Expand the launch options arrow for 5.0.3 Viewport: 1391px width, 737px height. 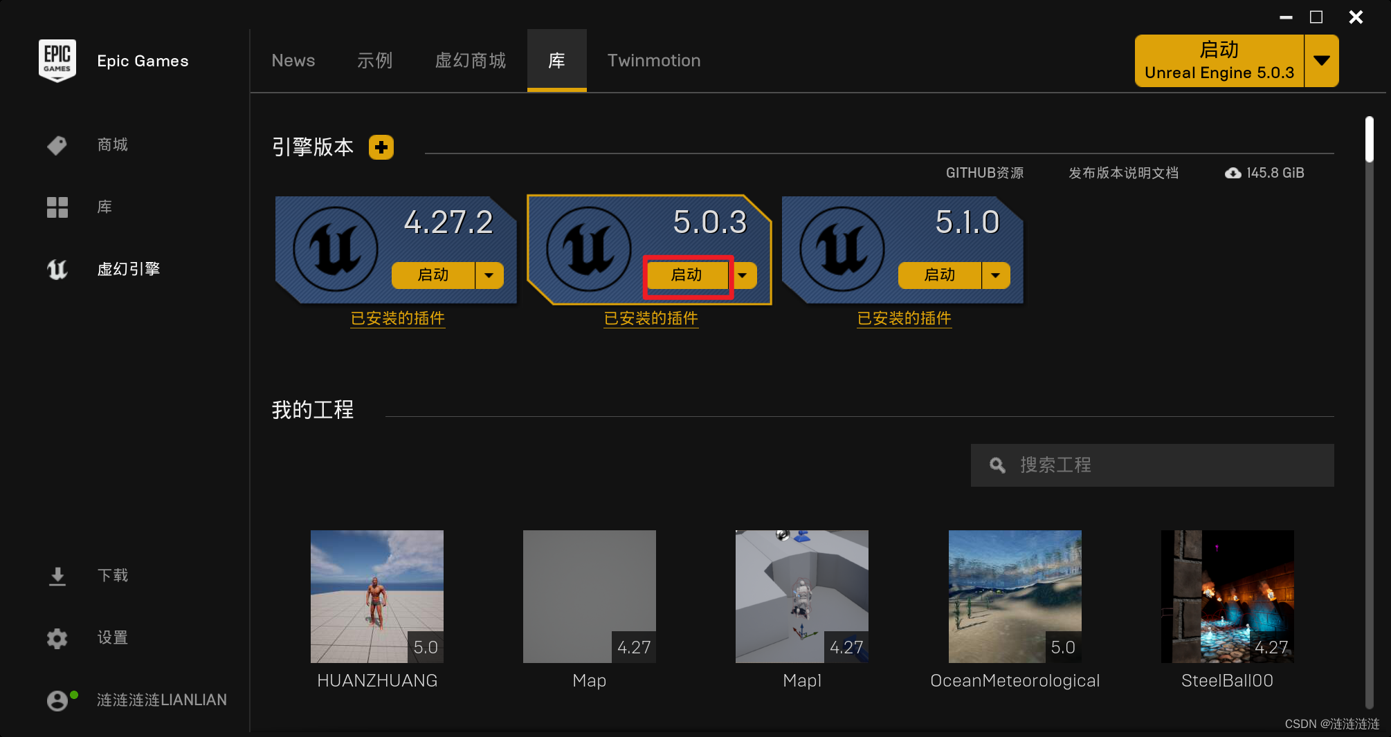click(x=743, y=275)
